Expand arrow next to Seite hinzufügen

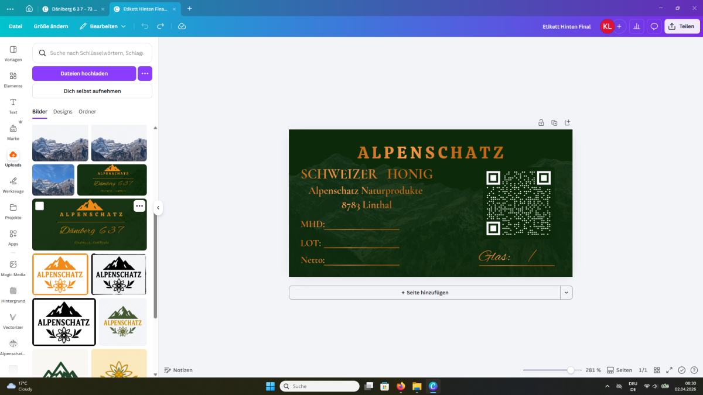pyautogui.click(x=566, y=293)
